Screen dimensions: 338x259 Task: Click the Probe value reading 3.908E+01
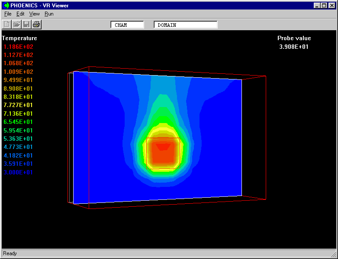pyautogui.click(x=294, y=47)
